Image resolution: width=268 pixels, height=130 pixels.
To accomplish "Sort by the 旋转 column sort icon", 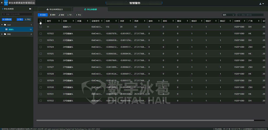I will click(x=159, y=21).
